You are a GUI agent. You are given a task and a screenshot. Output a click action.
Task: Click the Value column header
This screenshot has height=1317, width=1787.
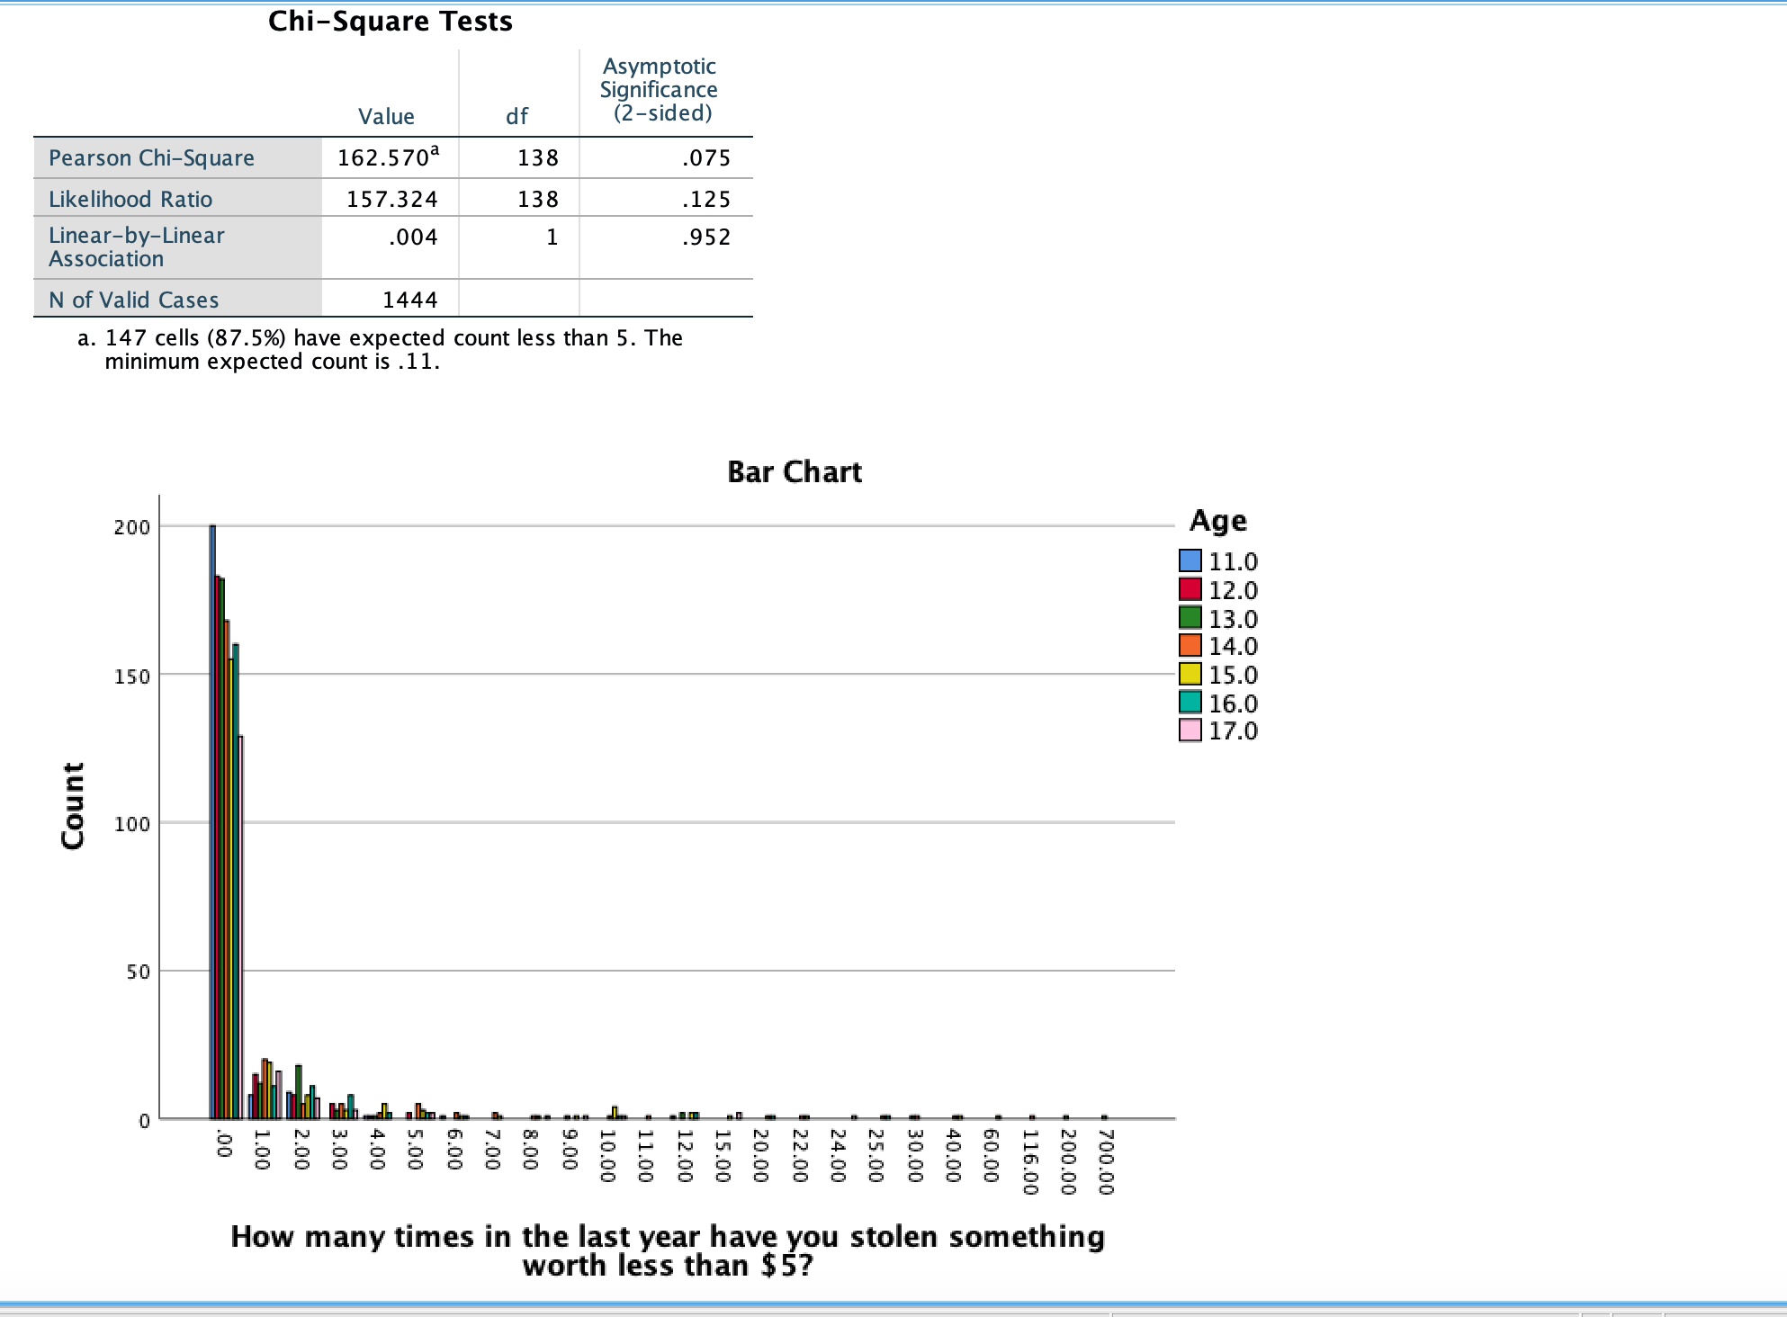tap(386, 116)
